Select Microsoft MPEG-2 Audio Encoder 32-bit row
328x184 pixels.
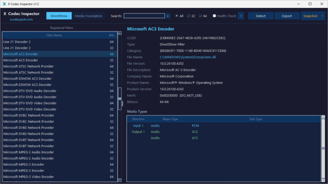click(x=60, y=158)
